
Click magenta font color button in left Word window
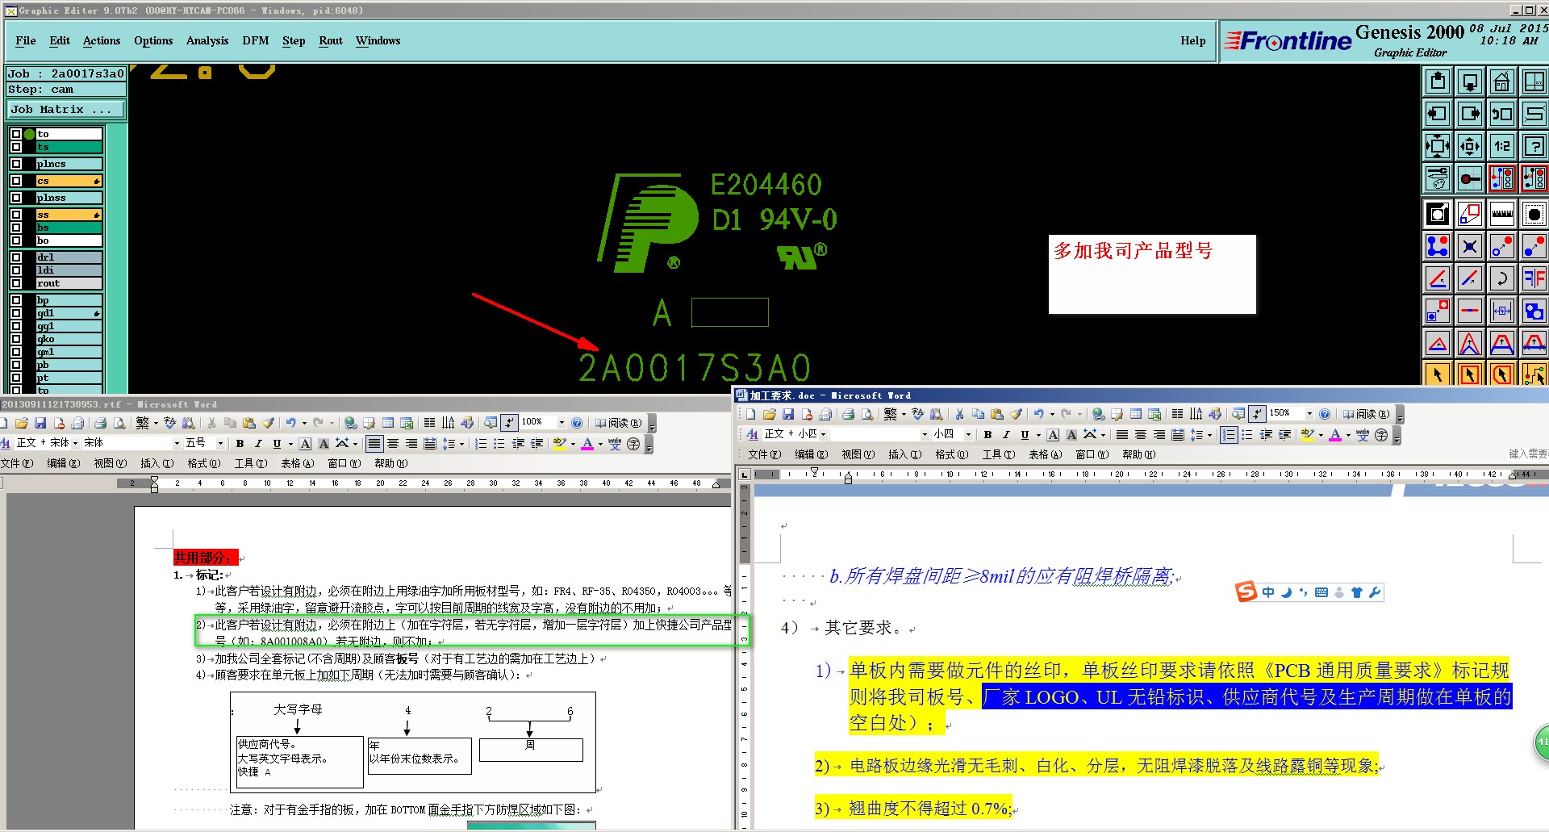tap(587, 443)
